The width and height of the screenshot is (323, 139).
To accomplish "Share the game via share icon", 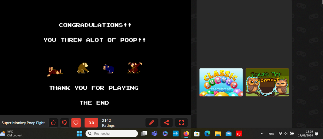I will point(167,123).
